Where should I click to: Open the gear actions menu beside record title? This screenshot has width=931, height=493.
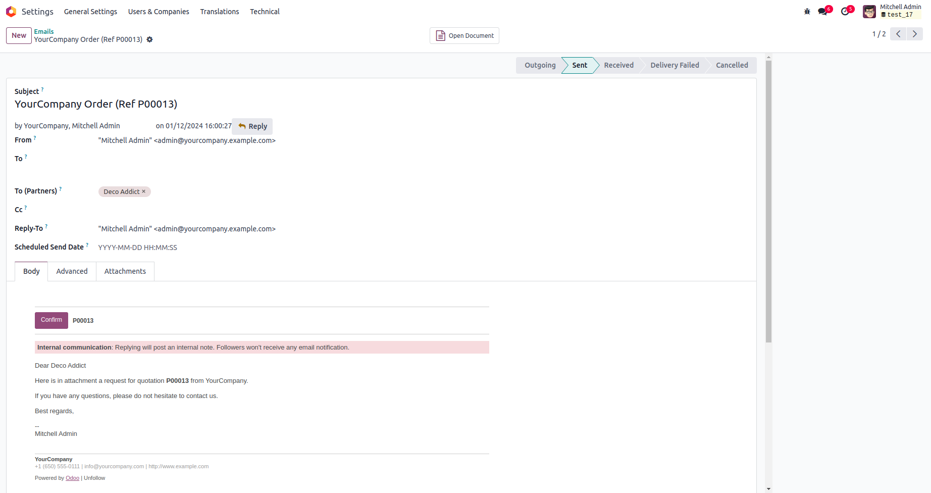(149, 39)
